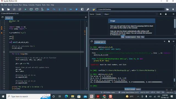The height and width of the screenshot is (99, 176).
Task: Open Google Chrome from the taskbar
Action: [x=104, y=97]
